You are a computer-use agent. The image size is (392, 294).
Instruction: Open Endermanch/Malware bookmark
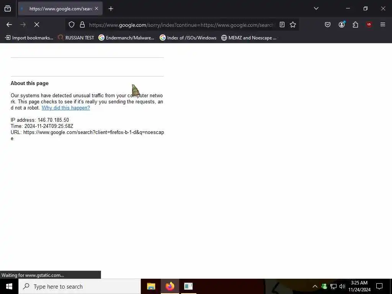pyautogui.click(x=126, y=38)
